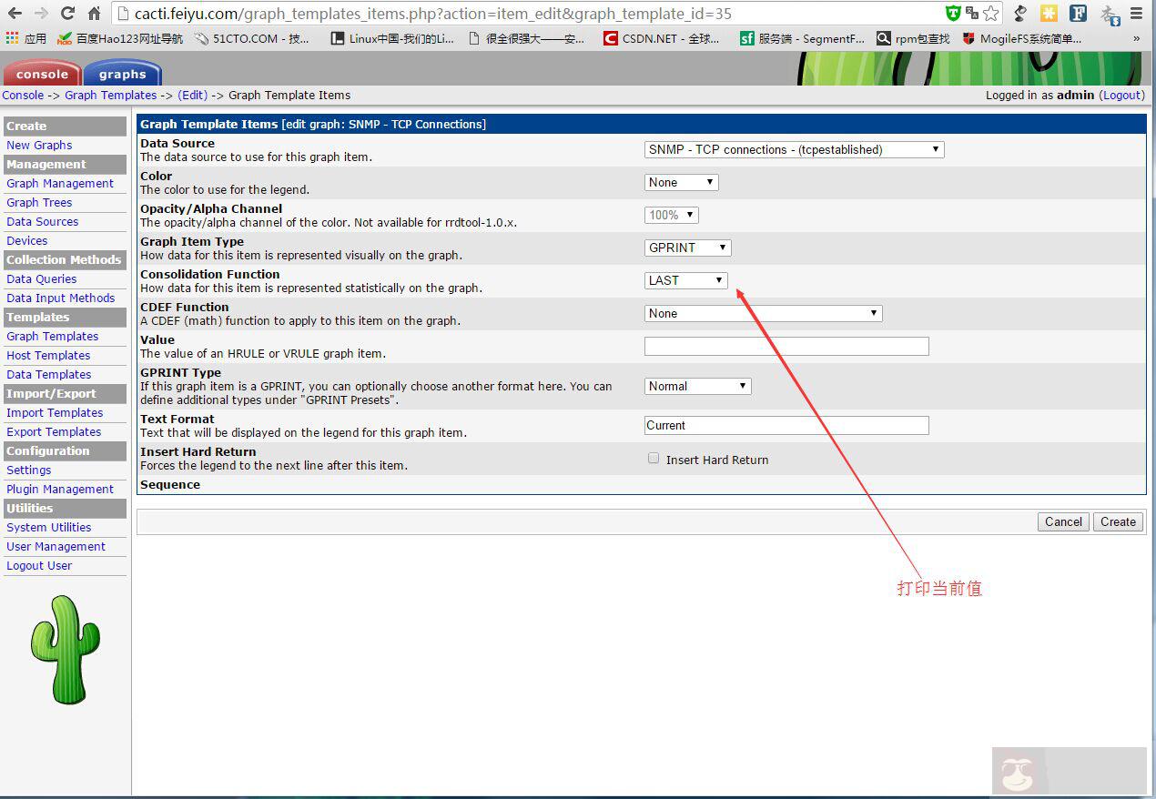This screenshot has height=799, width=1156.
Task: Open the Linux中国 bookmark
Action: point(392,38)
